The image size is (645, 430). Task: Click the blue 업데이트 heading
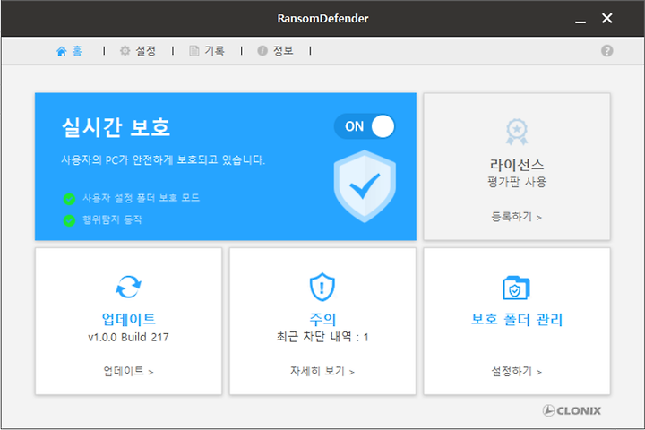(x=128, y=319)
